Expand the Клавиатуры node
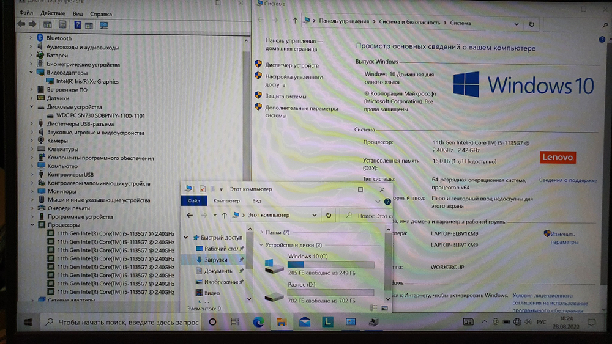 tap(31, 149)
